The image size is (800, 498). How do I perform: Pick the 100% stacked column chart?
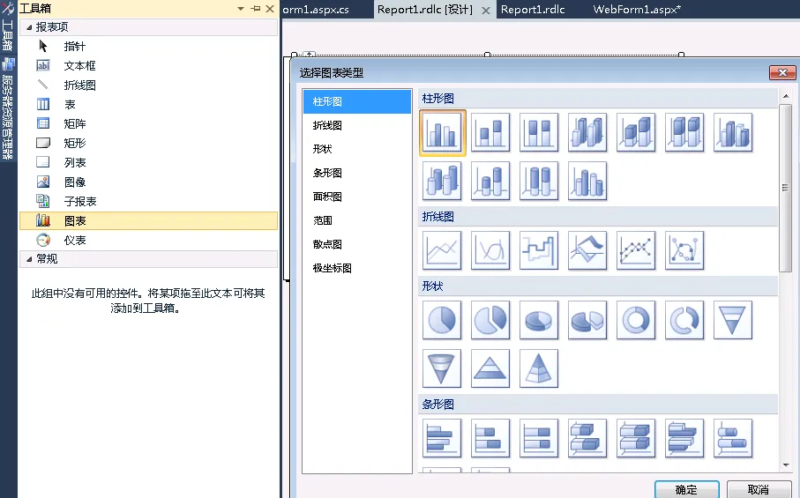(x=539, y=132)
